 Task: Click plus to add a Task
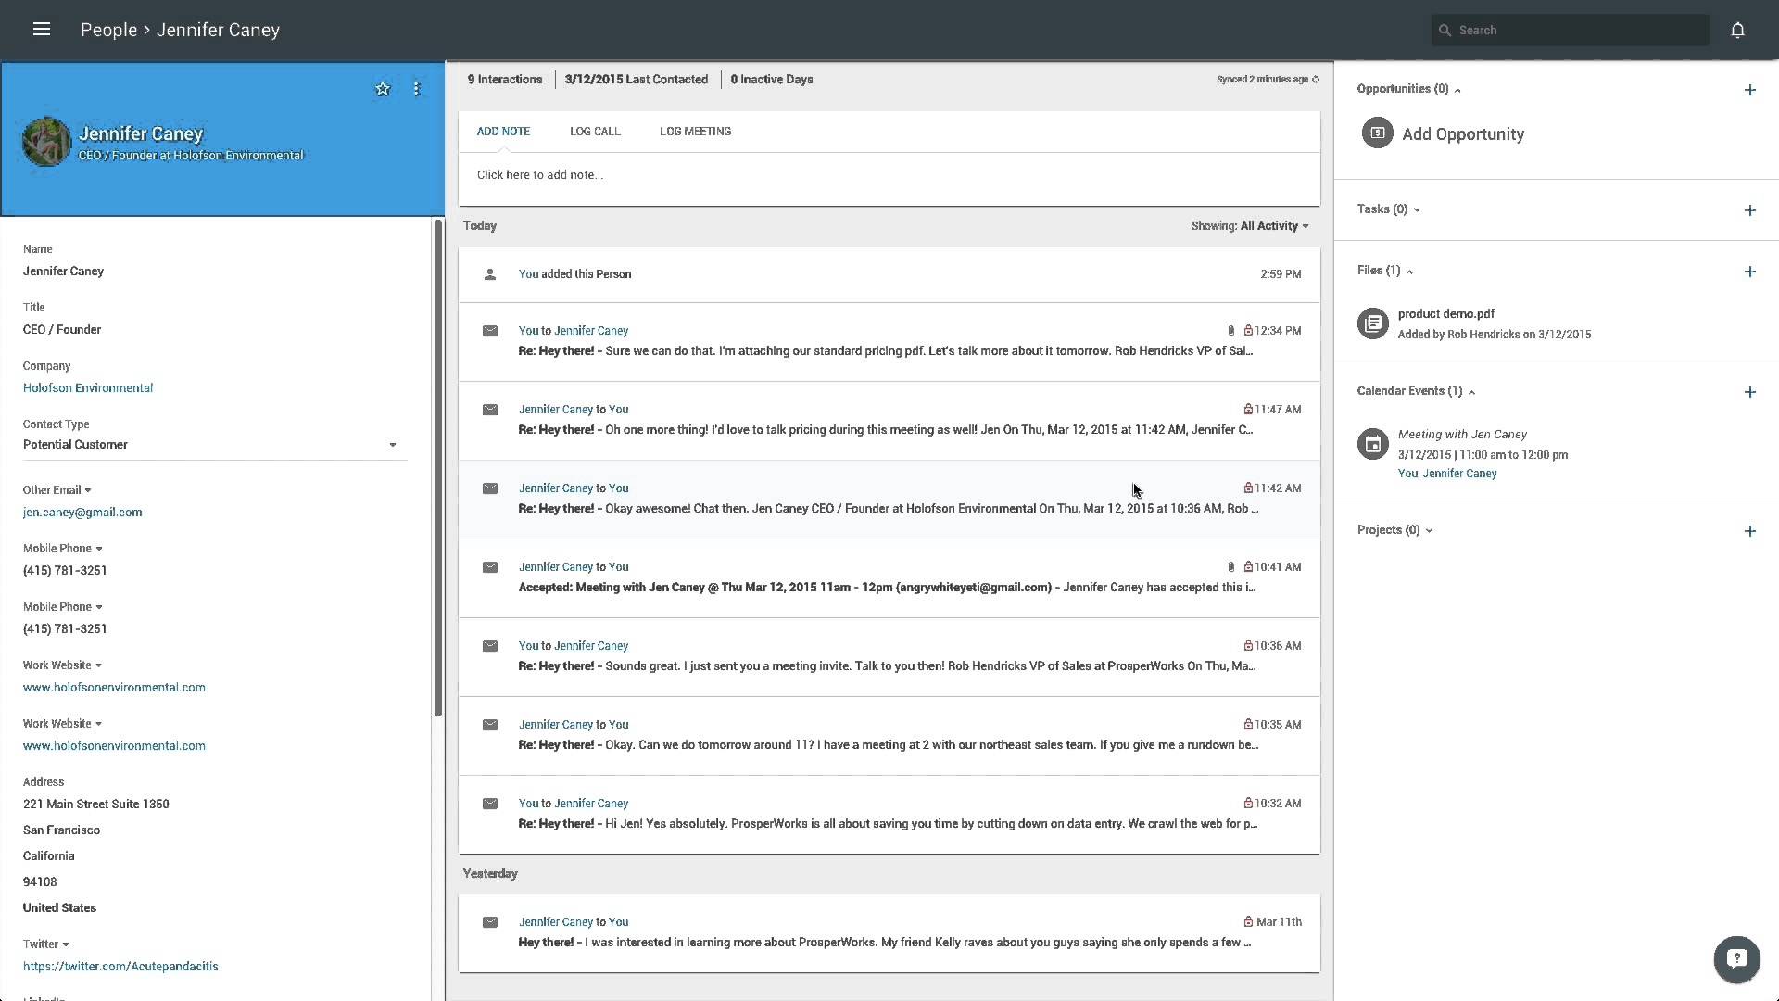(x=1749, y=210)
